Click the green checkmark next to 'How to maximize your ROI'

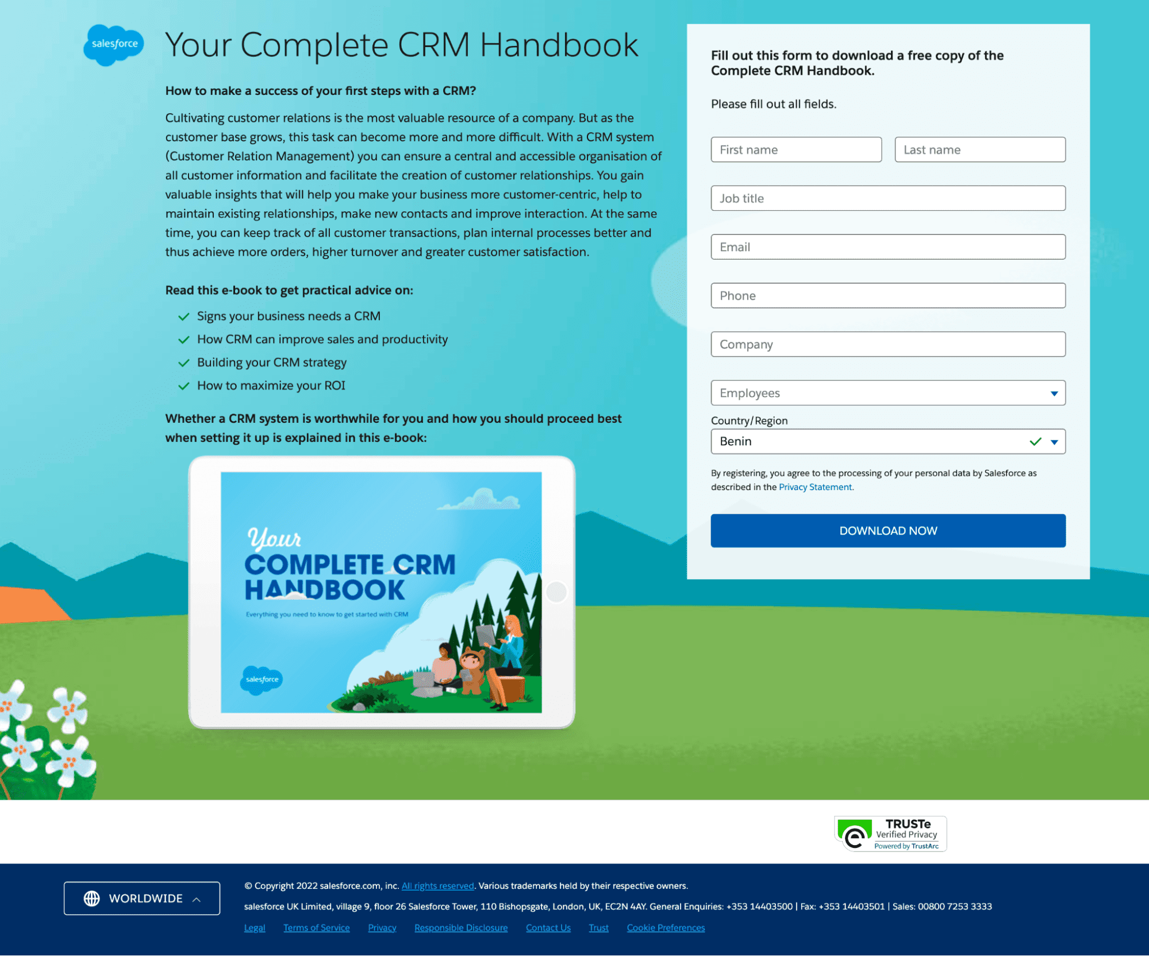(183, 386)
